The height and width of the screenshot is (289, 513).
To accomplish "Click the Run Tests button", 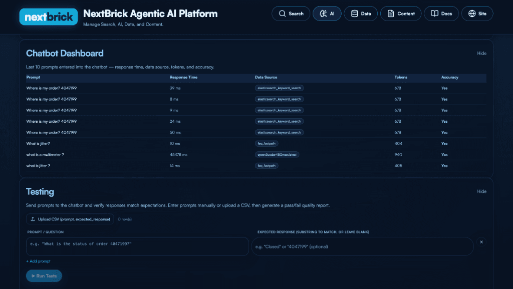I will (44, 276).
